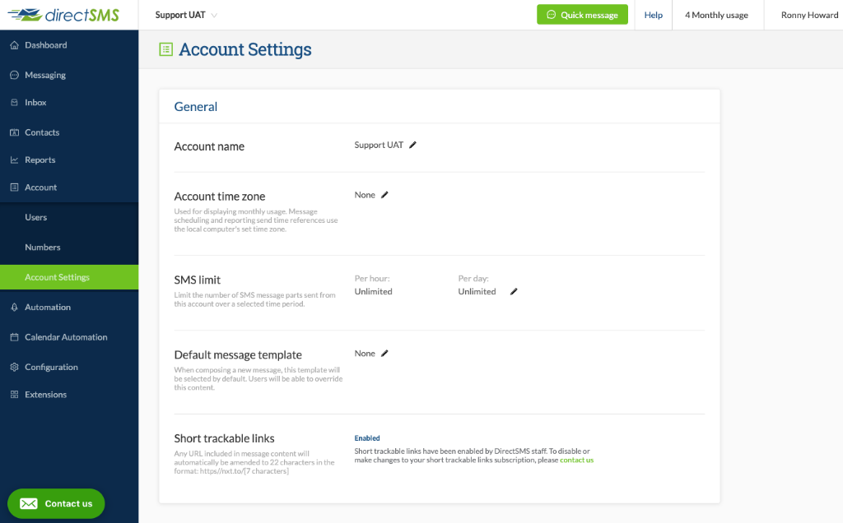Click the Quick message button
This screenshot has width=843, height=523.
tap(582, 15)
